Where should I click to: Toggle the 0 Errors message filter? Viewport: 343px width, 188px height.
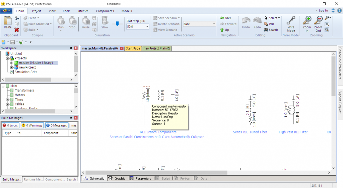10,125
